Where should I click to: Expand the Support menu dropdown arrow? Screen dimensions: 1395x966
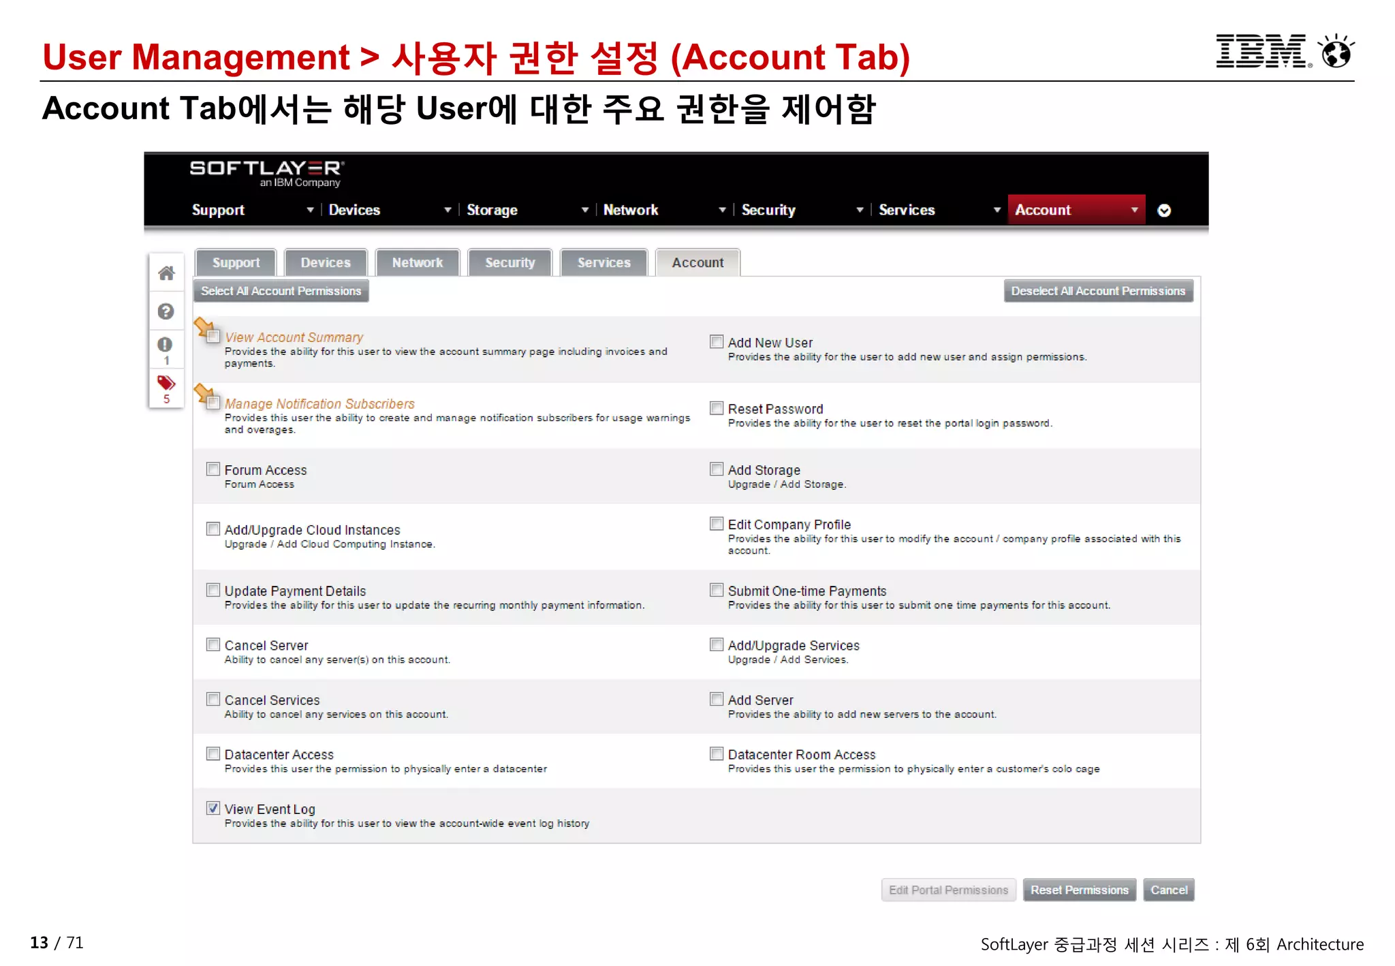coord(310,210)
